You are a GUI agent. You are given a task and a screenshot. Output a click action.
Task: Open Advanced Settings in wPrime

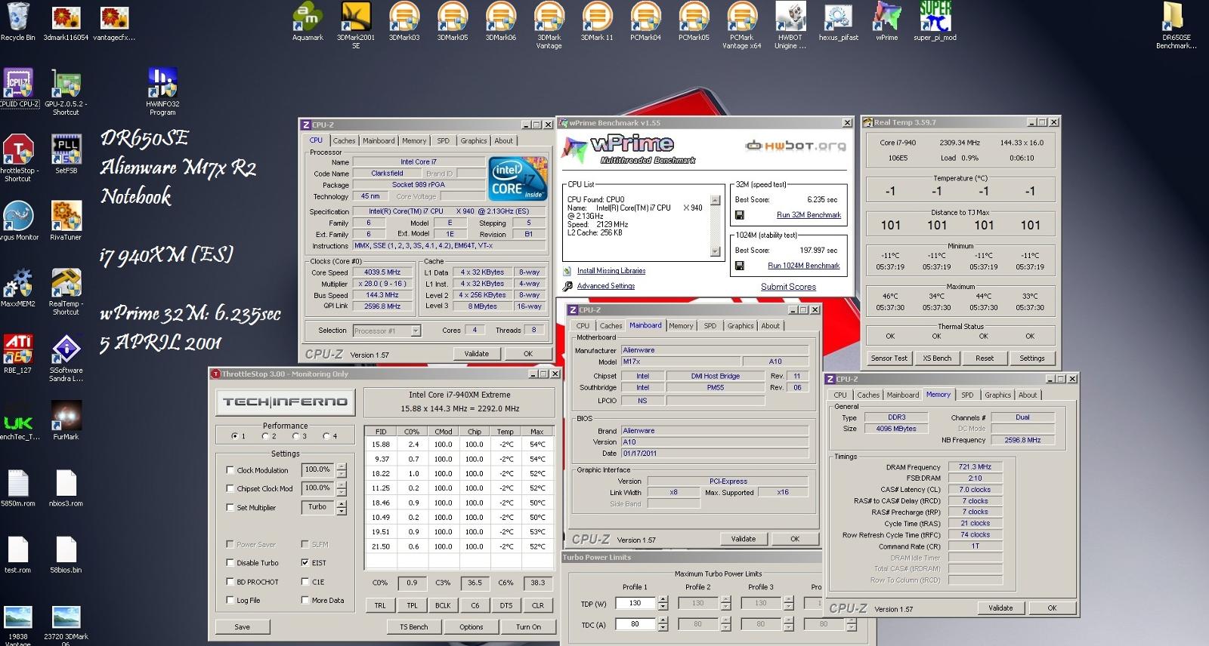[x=606, y=286]
